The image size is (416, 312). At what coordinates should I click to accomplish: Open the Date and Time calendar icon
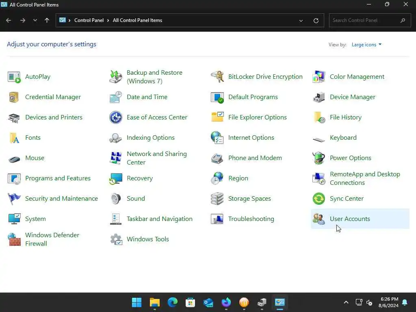(116, 97)
